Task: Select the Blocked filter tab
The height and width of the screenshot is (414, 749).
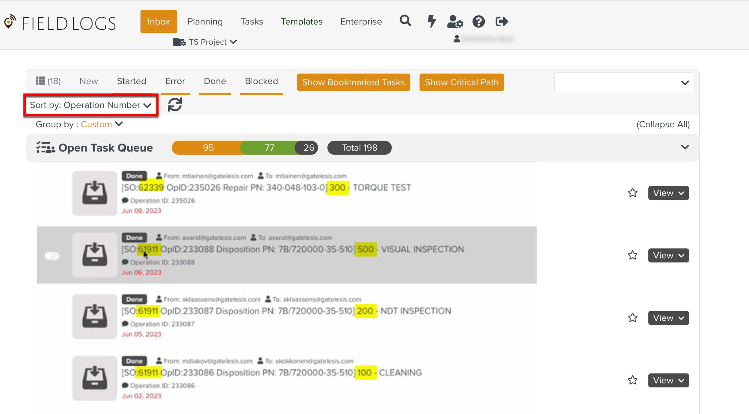Action: (261, 81)
